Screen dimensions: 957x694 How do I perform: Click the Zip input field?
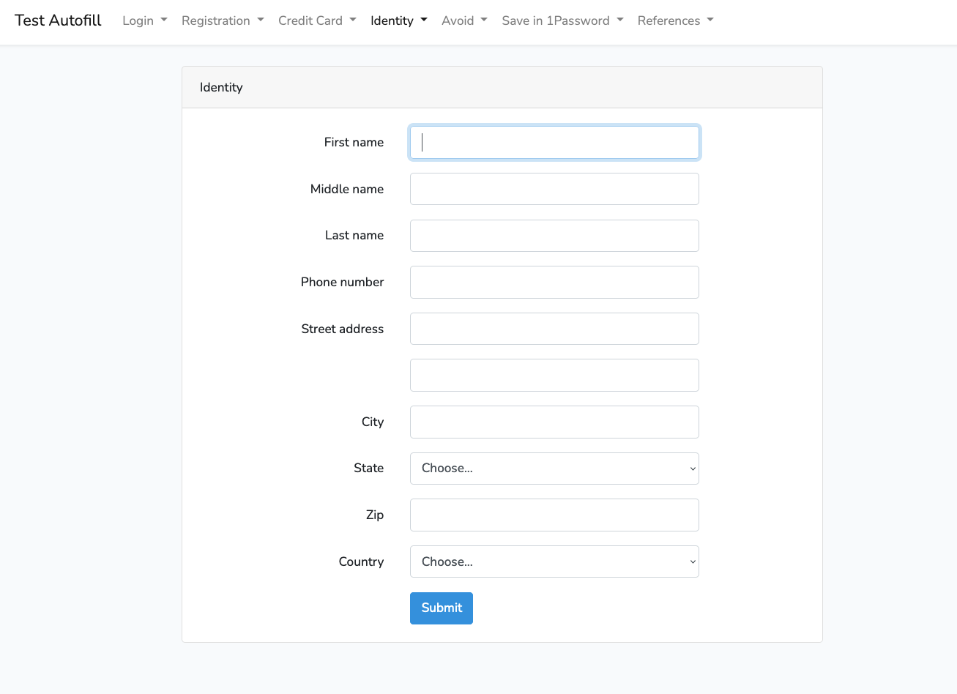(x=554, y=515)
